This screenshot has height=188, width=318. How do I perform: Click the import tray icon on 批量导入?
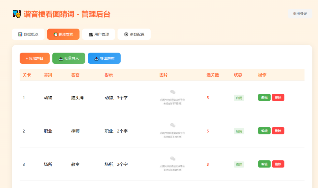pyautogui.click(x=61, y=59)
